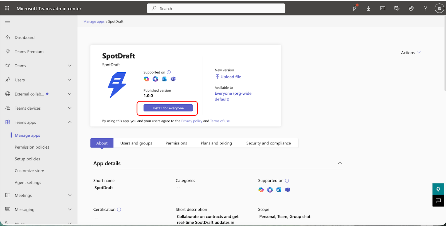Open the Privacy policy link

click(x=192, y=121)
